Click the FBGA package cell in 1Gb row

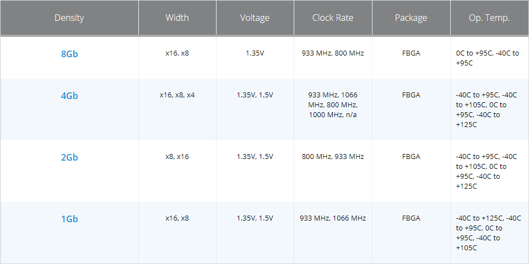(x=411, y=218)
